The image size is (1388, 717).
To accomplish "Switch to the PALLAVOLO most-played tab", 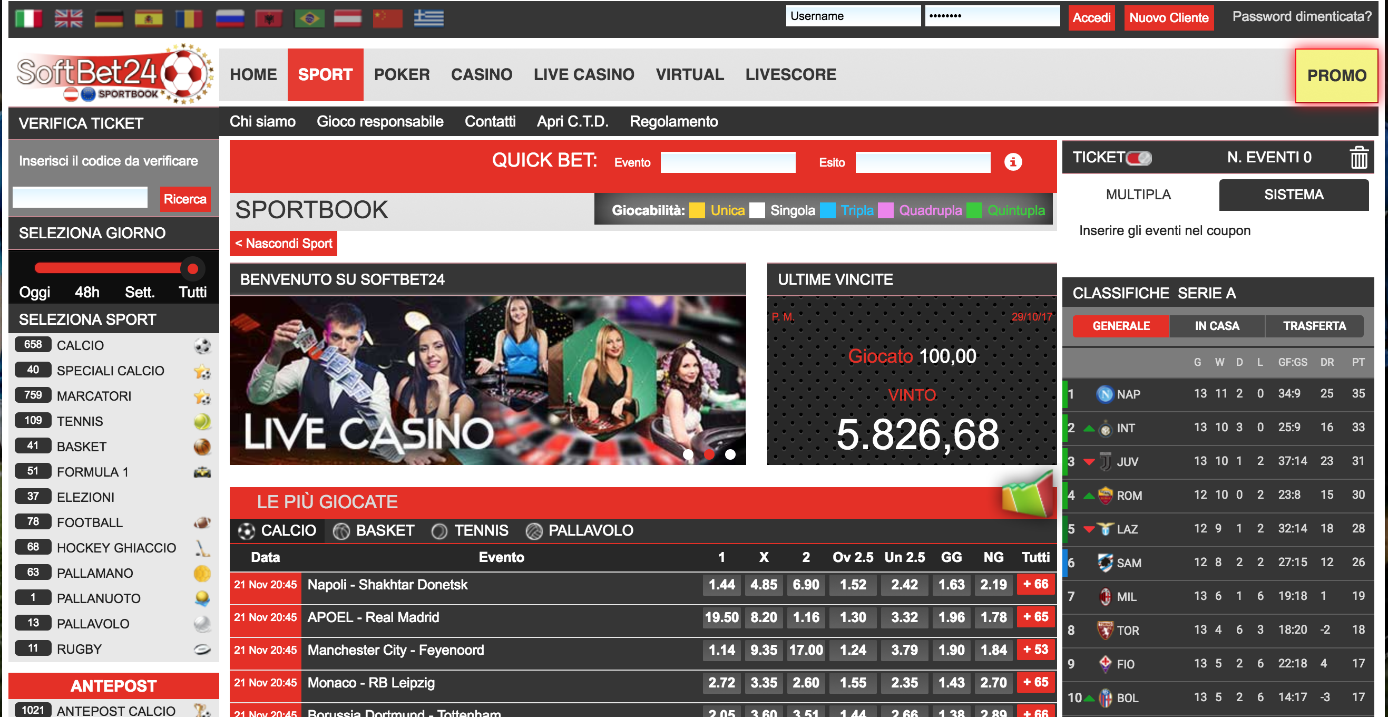I will coord(580,530).
